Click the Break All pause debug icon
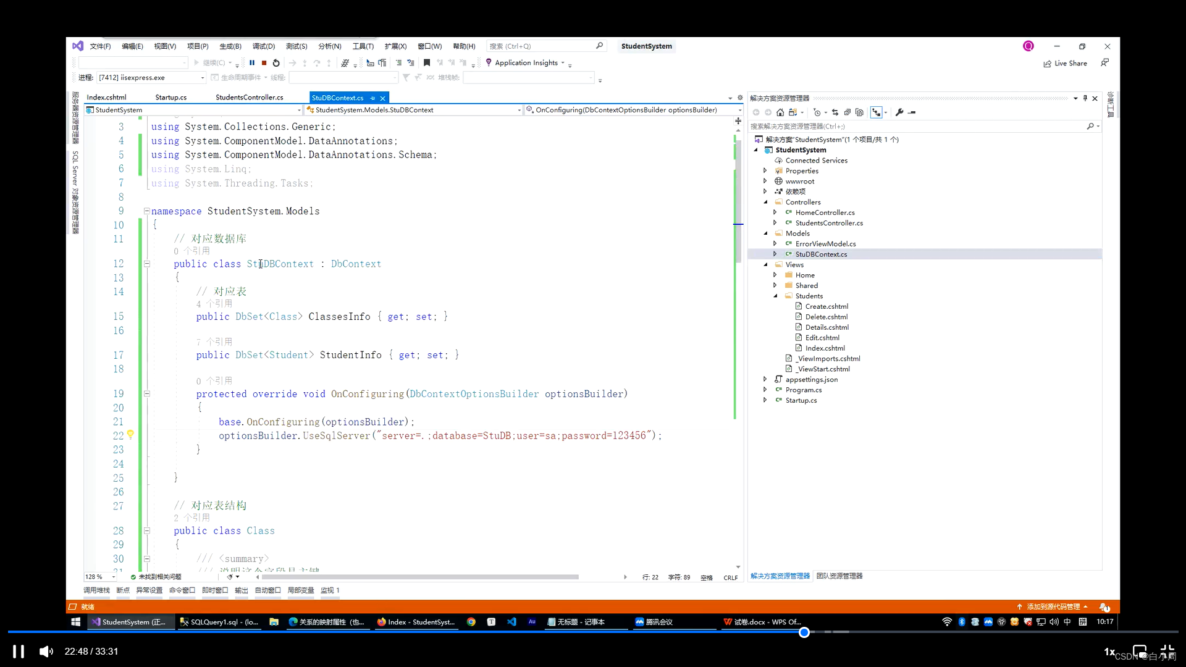This screenshot has width=1186, height=667. (x=252, y=63)
